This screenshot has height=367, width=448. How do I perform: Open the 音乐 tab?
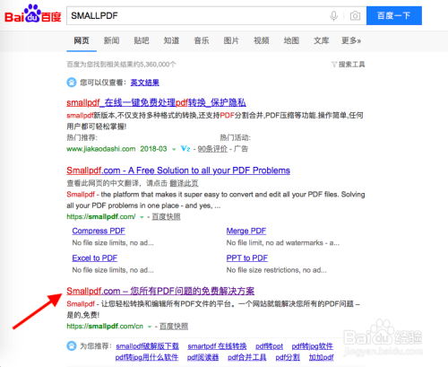tap(202, 40)
